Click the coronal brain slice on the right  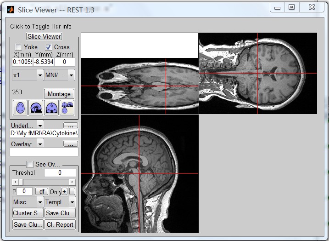coord(258,73)
